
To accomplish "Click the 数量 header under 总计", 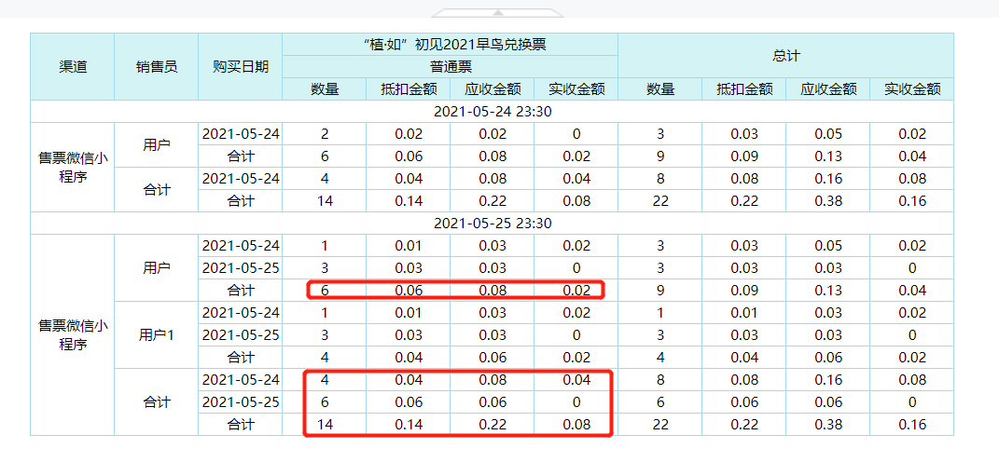I will tap(659, 89).
